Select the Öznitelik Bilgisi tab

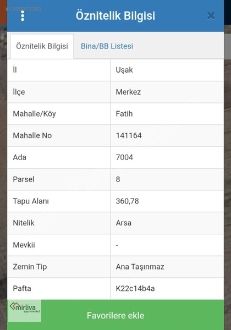42,46
